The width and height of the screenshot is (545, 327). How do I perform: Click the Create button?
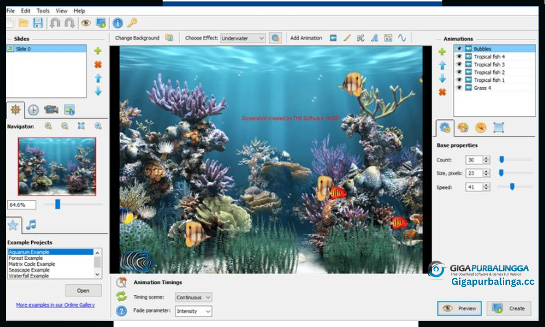click(509, 308)
